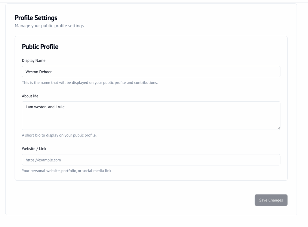Click the 'Manage your public profile settings' subtitle

coord(50,26)
